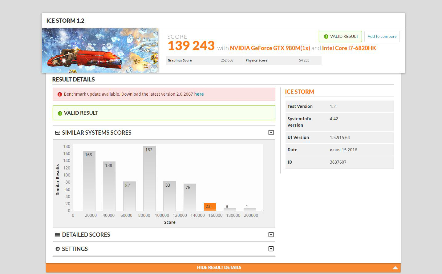Viewport: 442px width, 274px height.
Task: Click the green info icon beside VALID RESULT banner
Action: (60, 113)
